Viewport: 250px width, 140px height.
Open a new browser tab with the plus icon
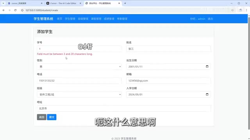point(125,3)
